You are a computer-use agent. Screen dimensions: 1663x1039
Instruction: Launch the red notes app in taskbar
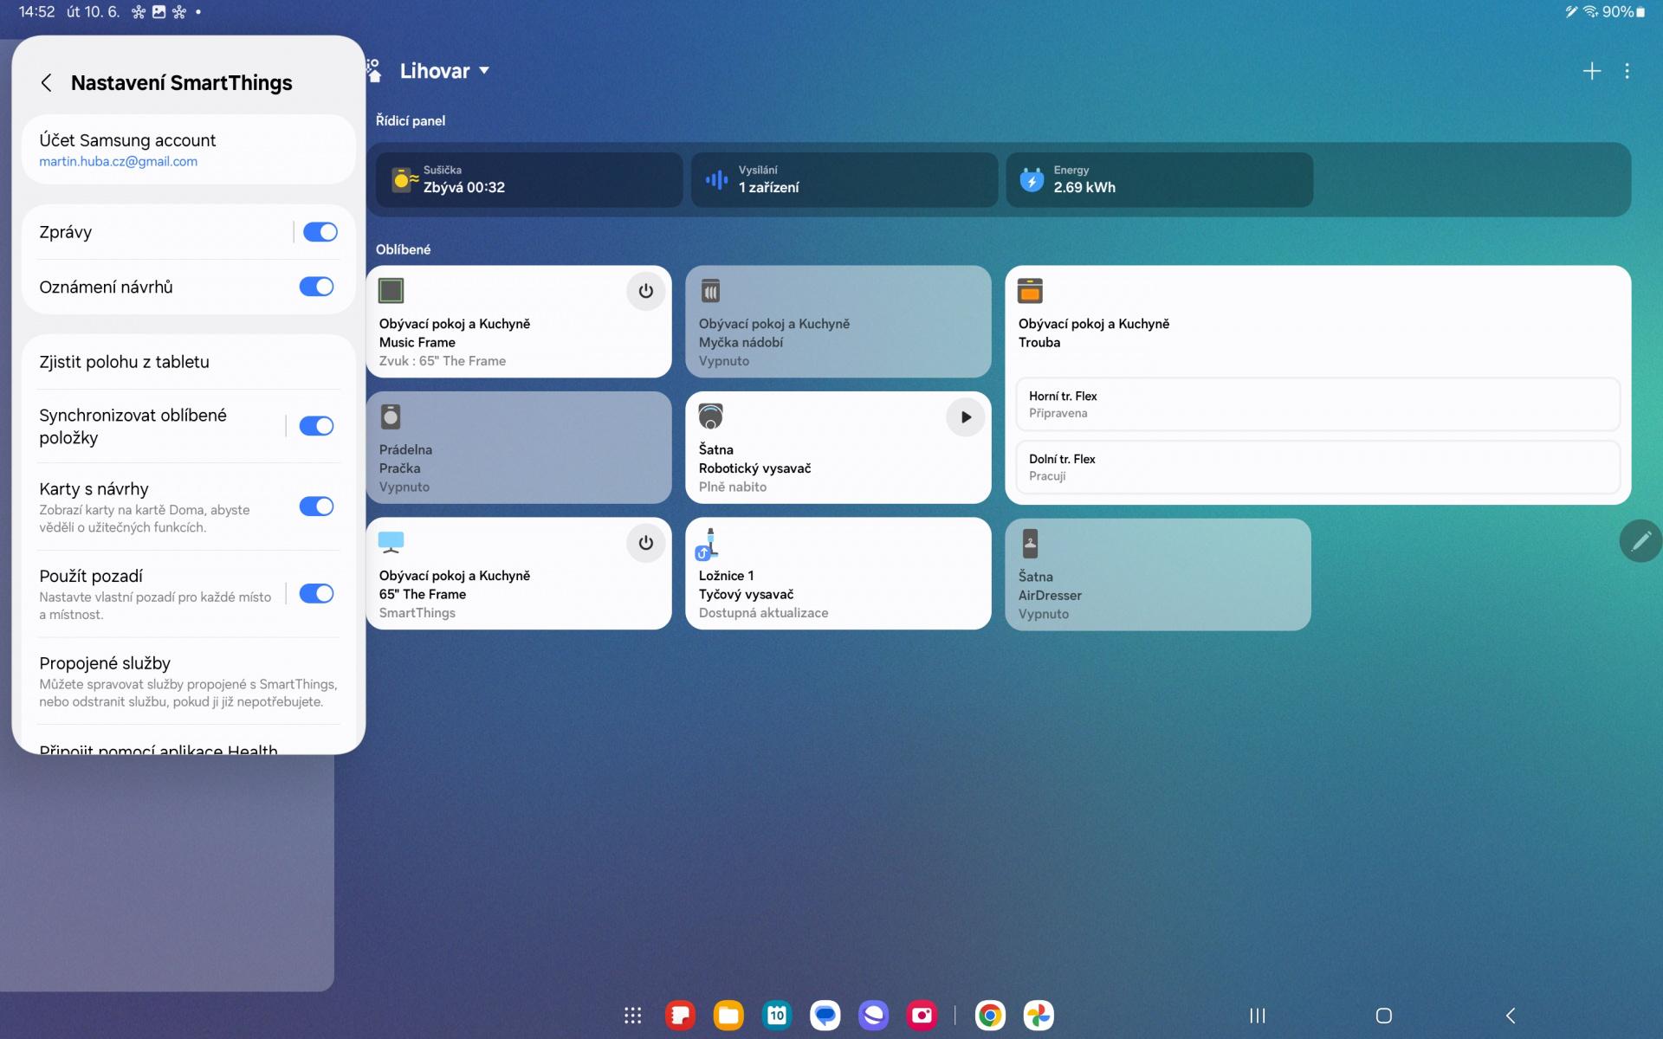click(681, 1015)
